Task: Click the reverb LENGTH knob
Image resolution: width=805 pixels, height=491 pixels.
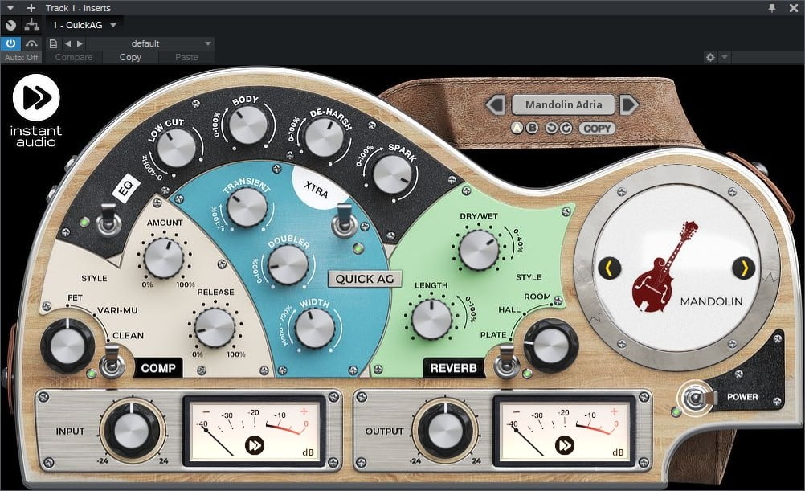Action: click(x=431, y=320)
